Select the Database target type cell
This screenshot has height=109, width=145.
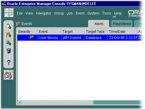(x=96, y=38)
